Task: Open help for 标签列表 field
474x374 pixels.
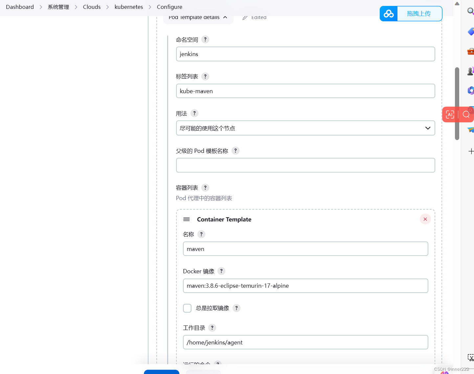Action: [205, 76]
